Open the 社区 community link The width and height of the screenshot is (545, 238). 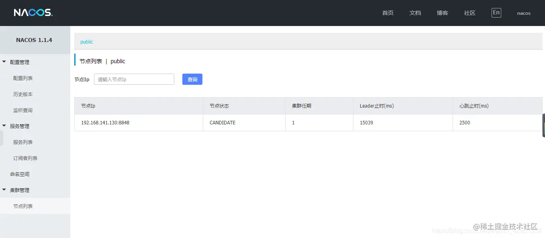[469, 13]
